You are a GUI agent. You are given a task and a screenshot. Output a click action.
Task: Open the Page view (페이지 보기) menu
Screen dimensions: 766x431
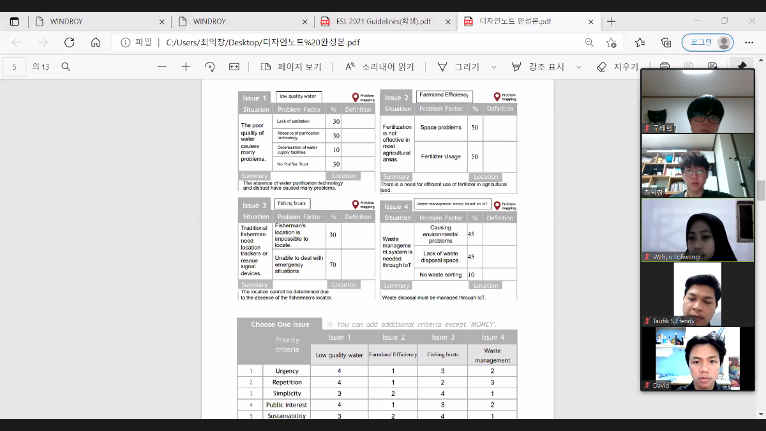click(x=291, y=66)
